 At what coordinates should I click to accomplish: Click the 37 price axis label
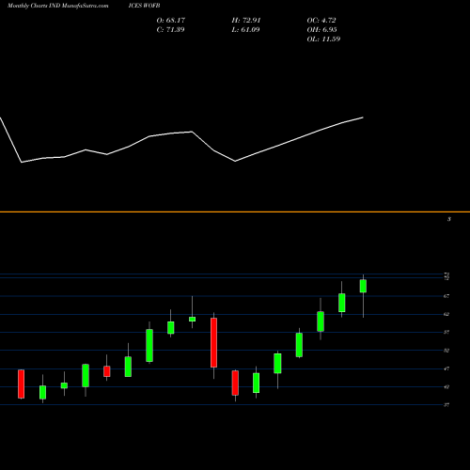pos(446,405)
